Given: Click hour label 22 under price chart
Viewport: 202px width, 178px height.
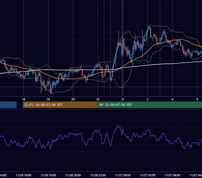Looking at the screenshot, I should (98, 99).
